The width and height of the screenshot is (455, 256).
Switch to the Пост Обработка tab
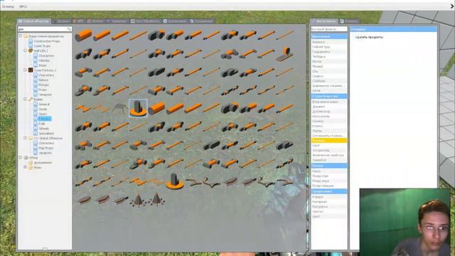point(145,21)
